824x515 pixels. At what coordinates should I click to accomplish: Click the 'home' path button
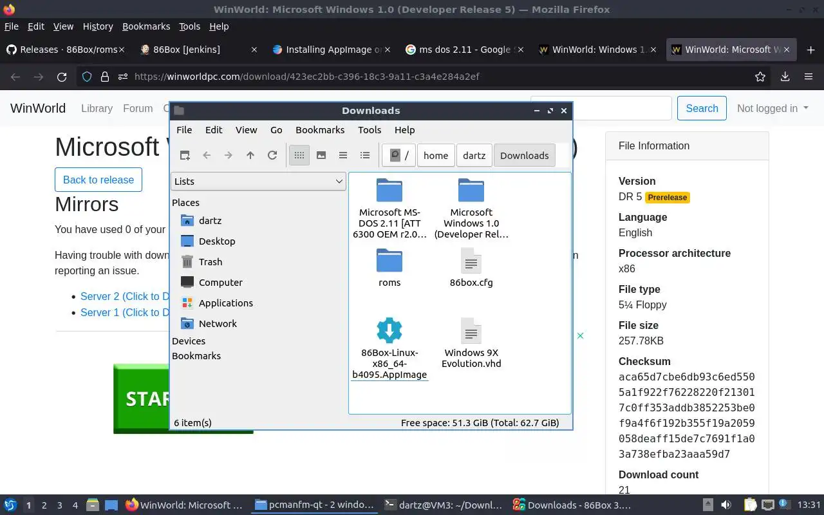(436, 155)
